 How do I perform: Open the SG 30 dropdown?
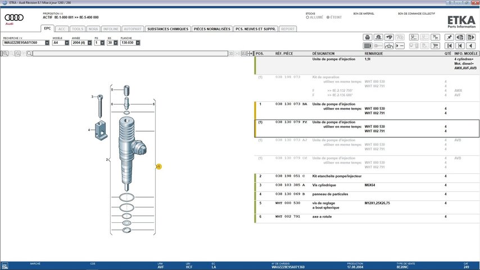point(116,43)
